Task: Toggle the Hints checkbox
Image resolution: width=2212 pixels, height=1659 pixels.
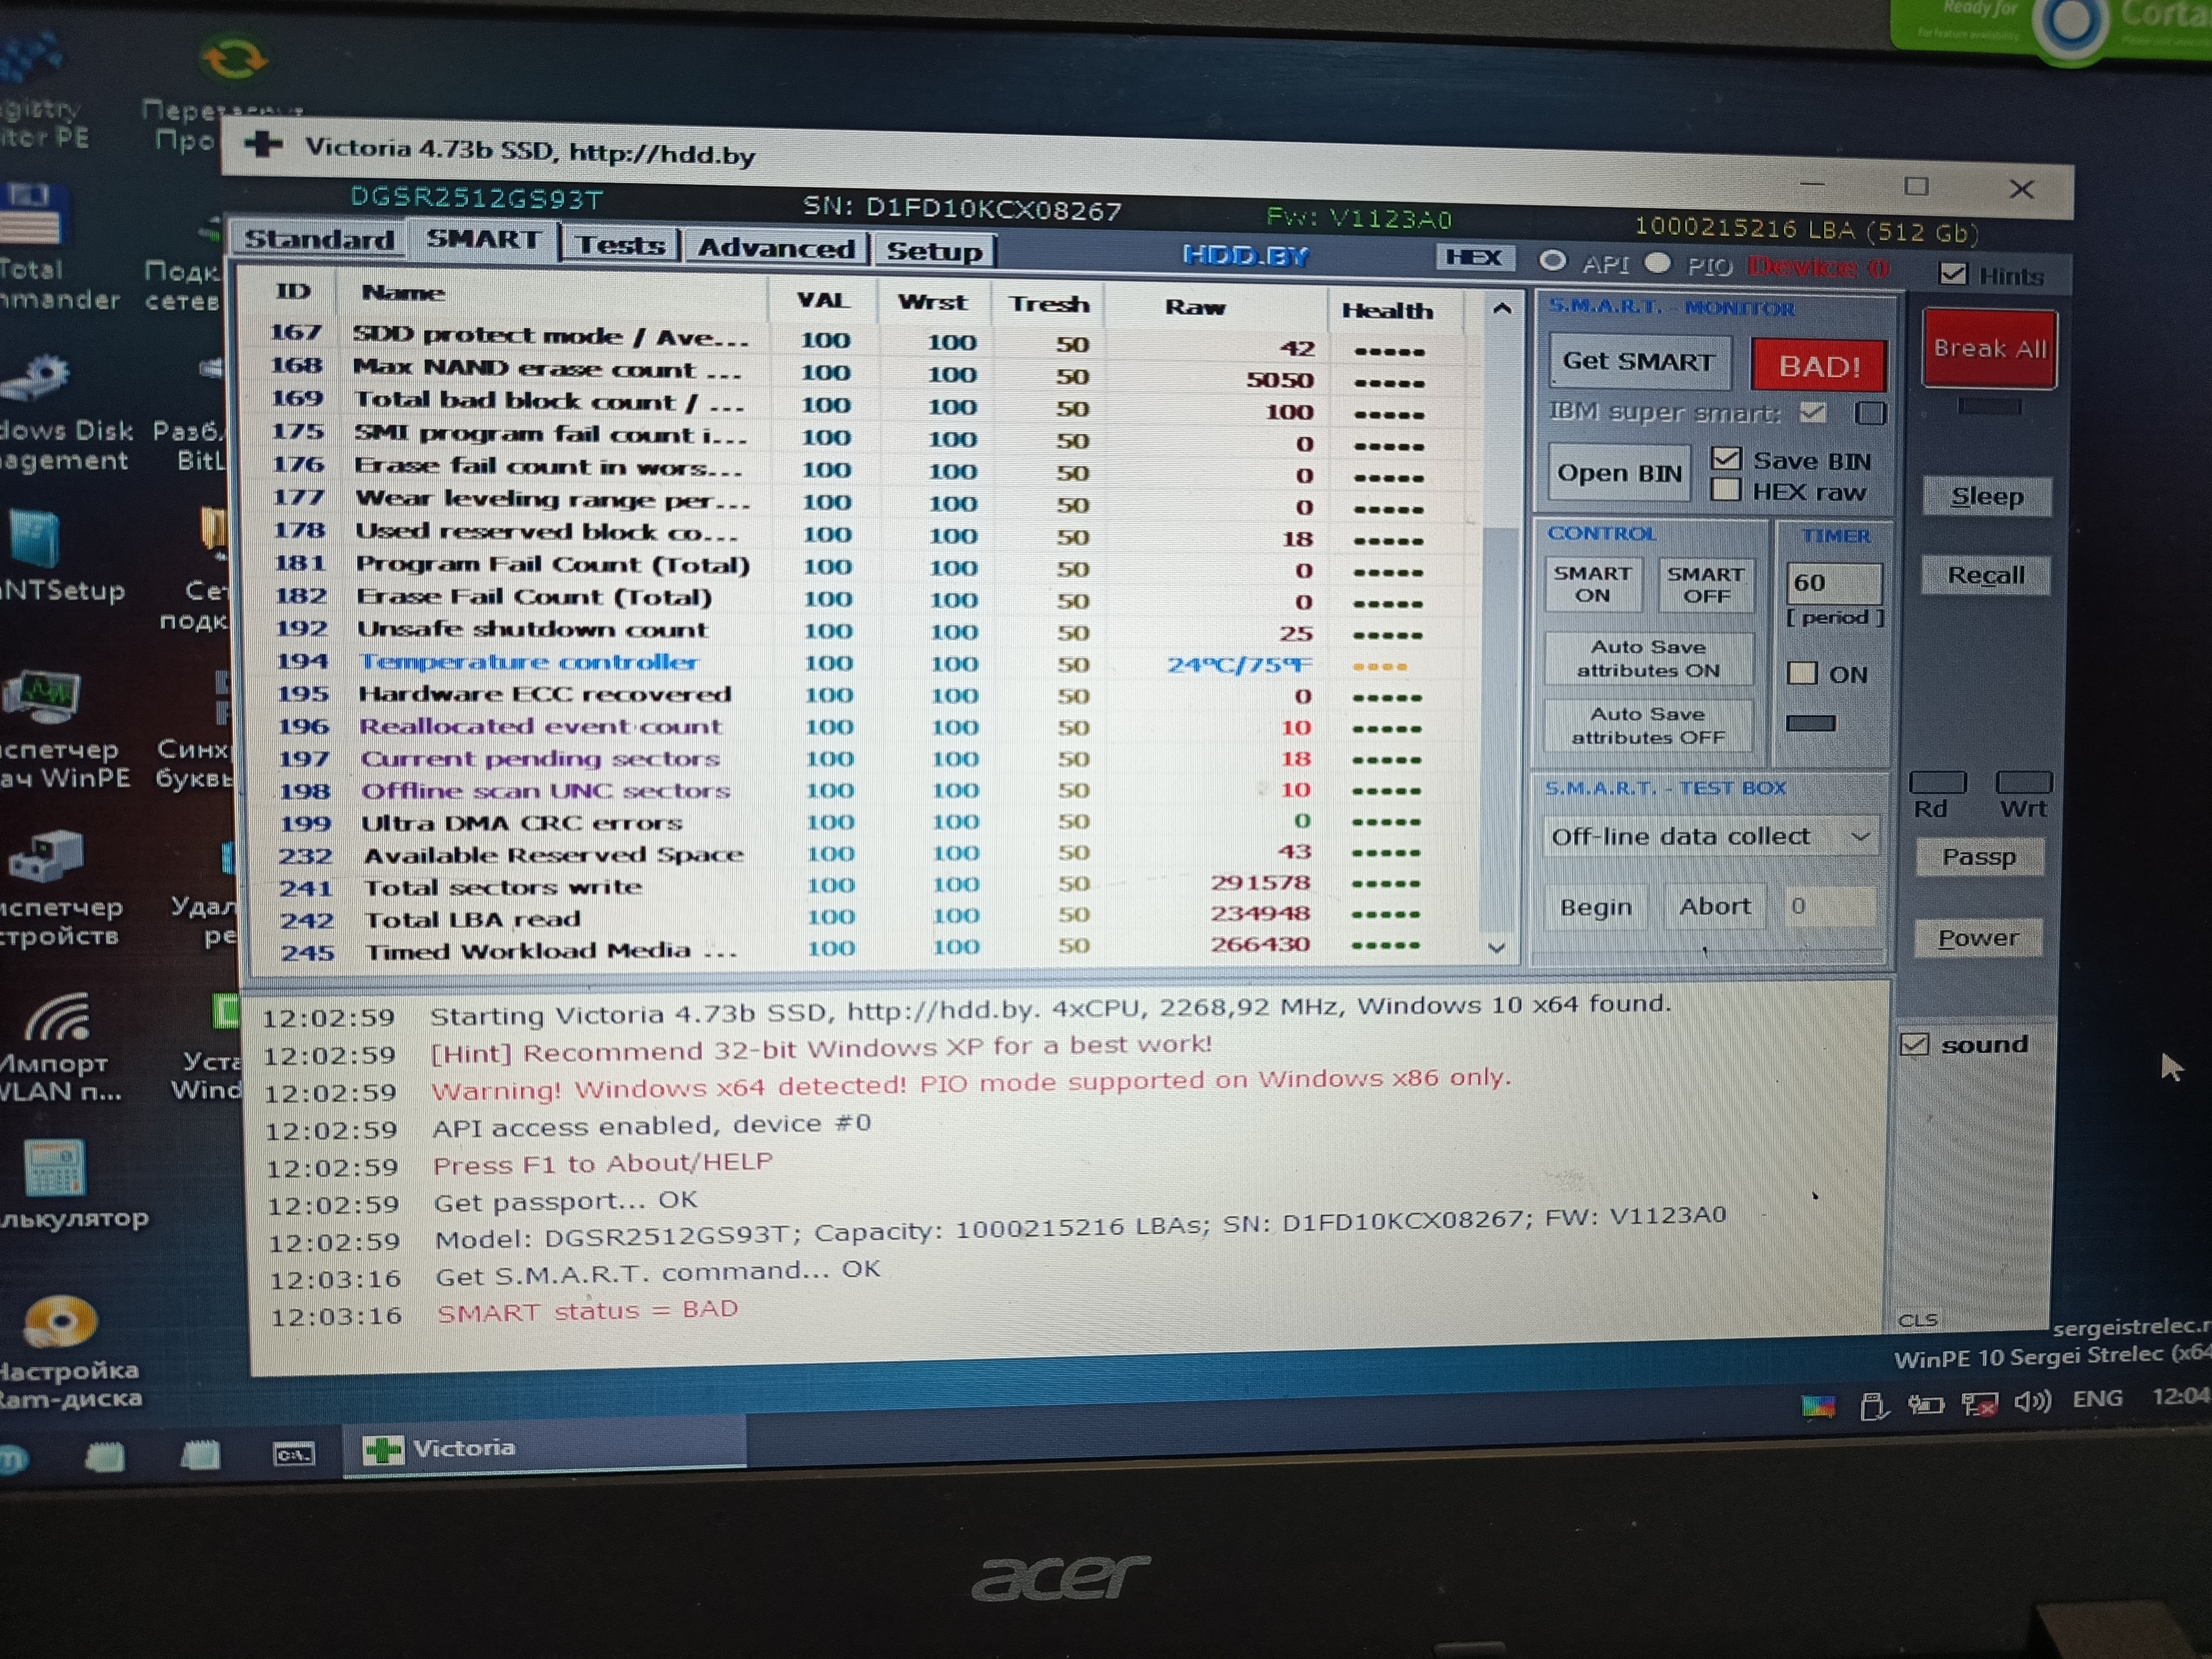Action: coord(1952,274)
